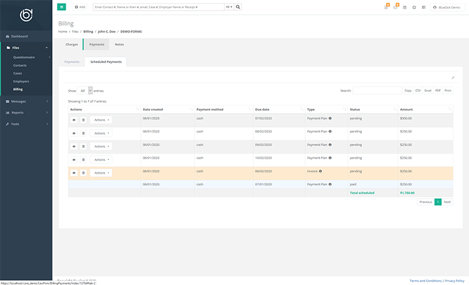
Task: Click the Copy export button
Action: [x=408, y=91]
